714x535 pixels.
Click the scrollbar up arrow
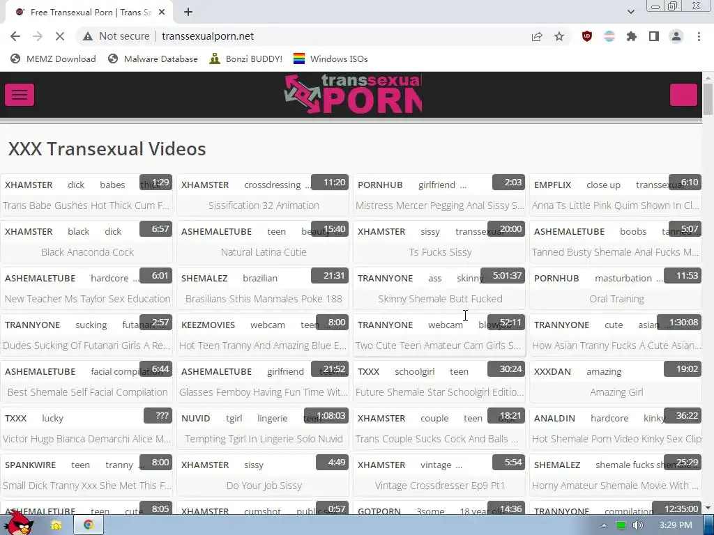click(708, 78)
